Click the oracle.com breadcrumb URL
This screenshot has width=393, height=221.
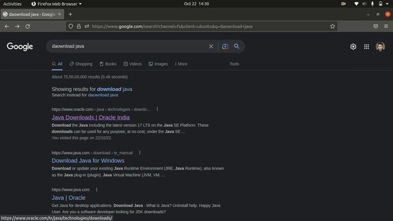pos(101,109)
